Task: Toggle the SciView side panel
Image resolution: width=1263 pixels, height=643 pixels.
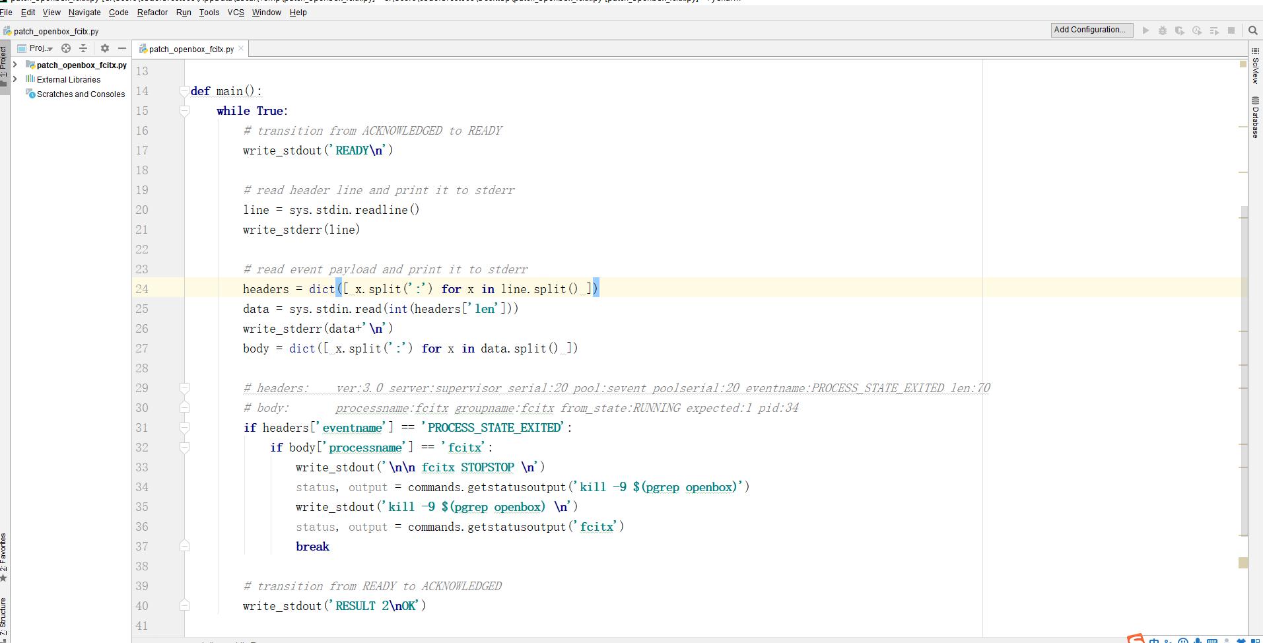Action: (1255, 66)
